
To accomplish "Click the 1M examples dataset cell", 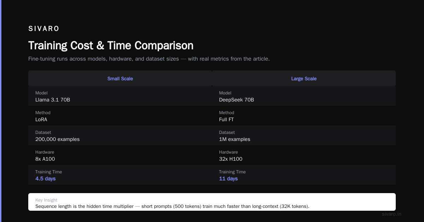I will pyautogui.click(x=304, y=136).
